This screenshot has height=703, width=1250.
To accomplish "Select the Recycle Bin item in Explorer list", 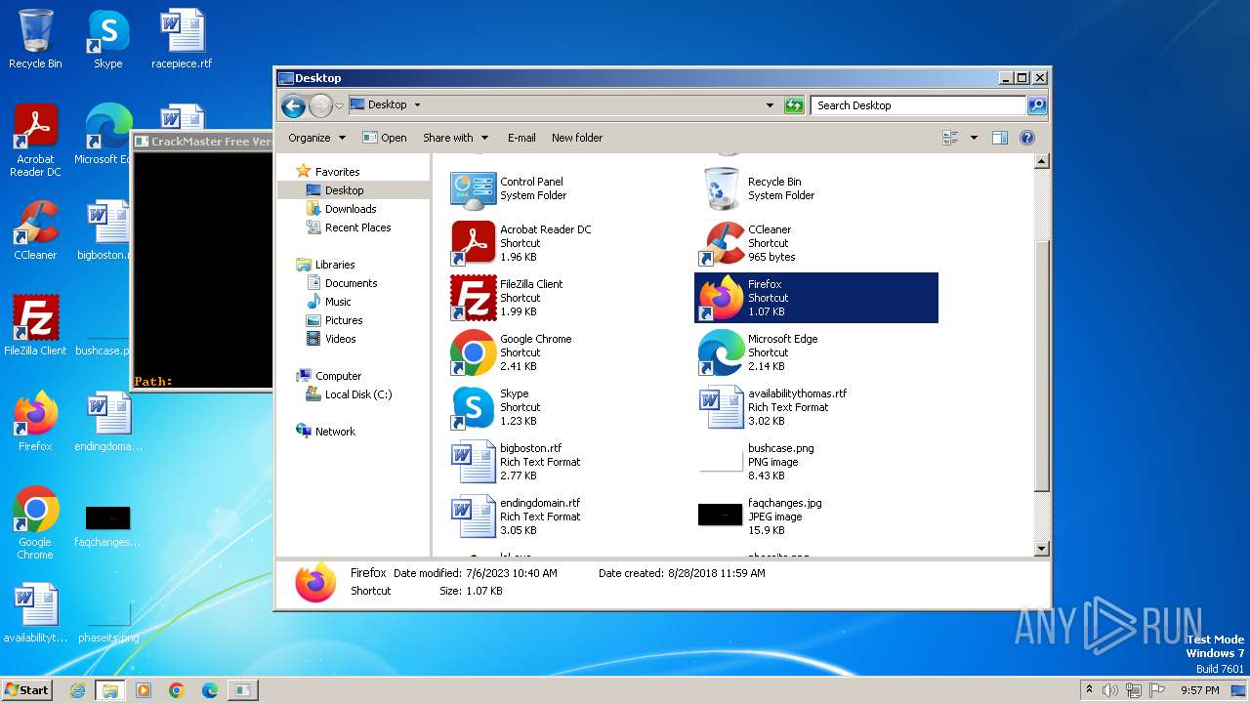I will point(815,188).
